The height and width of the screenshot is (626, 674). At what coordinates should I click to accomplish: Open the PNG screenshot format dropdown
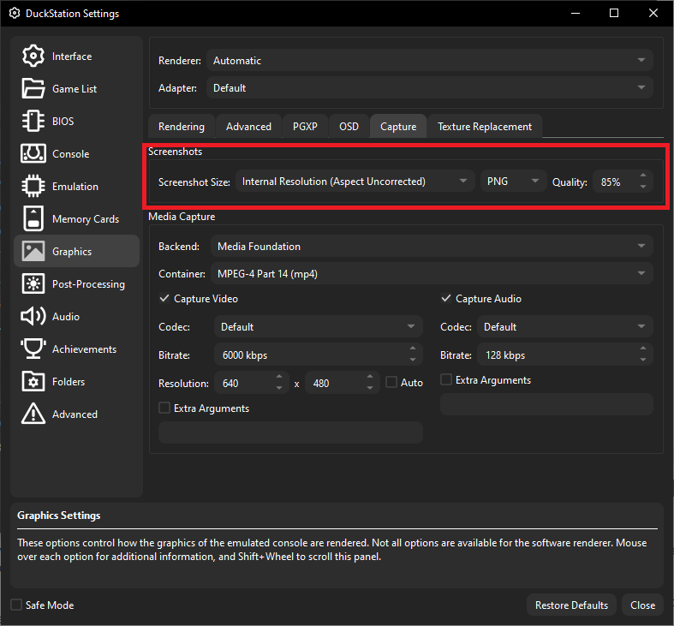513,182
